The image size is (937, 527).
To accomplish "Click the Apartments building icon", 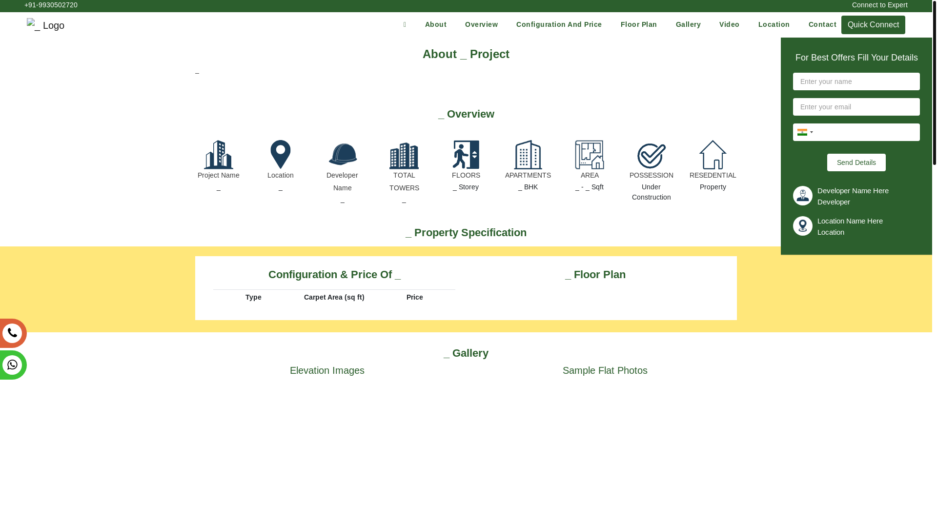I will pos(528,155).
